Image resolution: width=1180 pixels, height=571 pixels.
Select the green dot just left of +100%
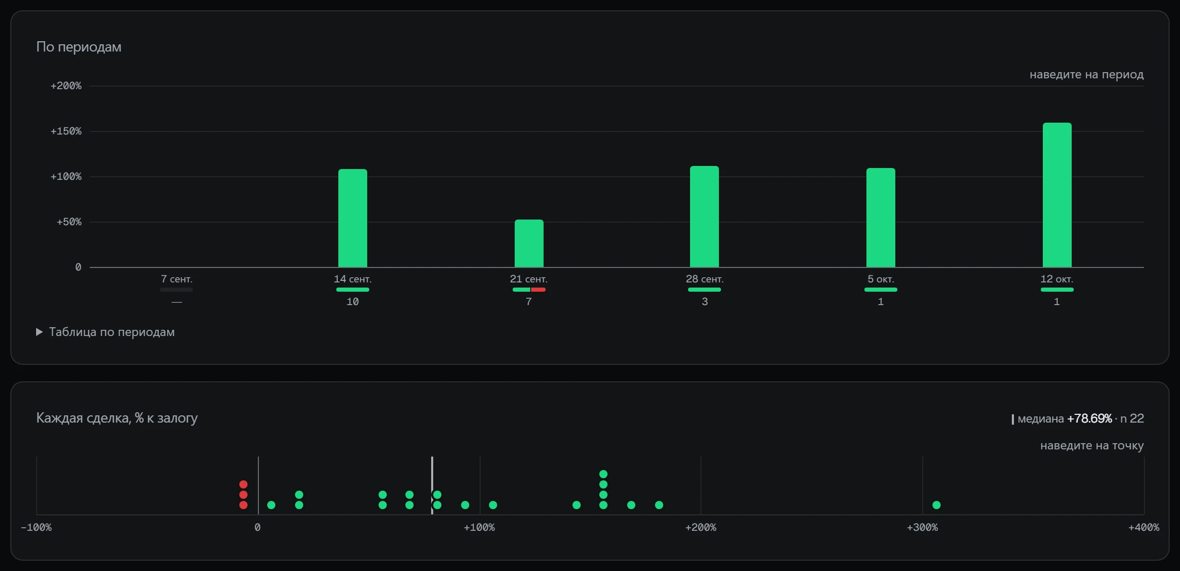coord(465,505)
